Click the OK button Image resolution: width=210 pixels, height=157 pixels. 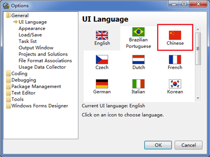(x=158, y=145)
